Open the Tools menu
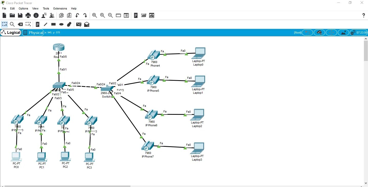Screen dimensions: 368x187 (x=46, y=8)
